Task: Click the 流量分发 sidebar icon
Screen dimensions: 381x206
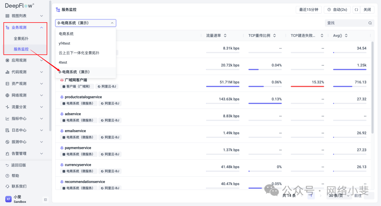Action: [x=7, y=107]
